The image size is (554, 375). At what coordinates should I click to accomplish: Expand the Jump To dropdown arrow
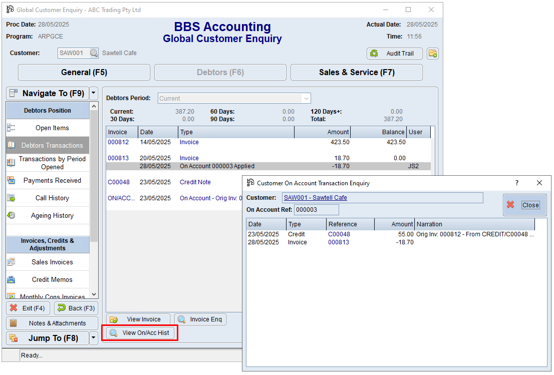click(94, 338)
